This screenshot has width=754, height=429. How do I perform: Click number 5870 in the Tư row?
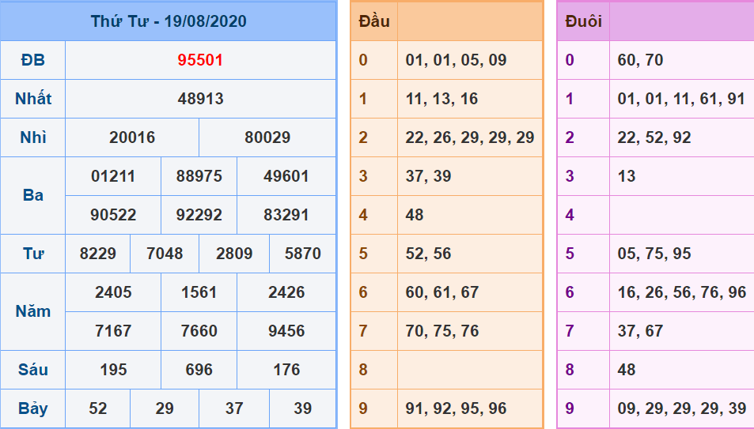click(302, 254)
